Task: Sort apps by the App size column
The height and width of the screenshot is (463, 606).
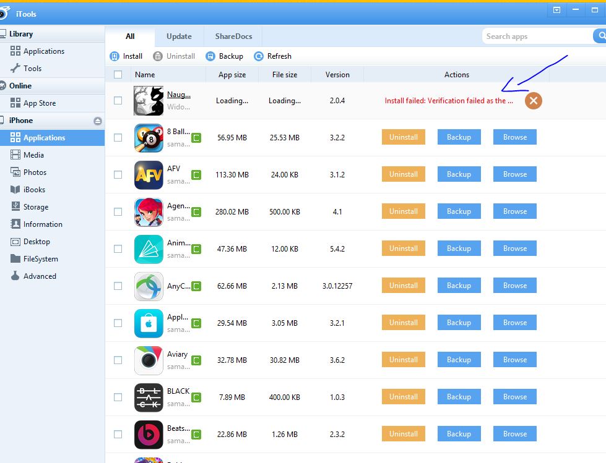Action: pyautogui.click(x=232, y=75)
